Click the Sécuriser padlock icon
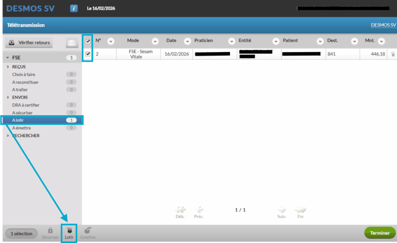 50,231
